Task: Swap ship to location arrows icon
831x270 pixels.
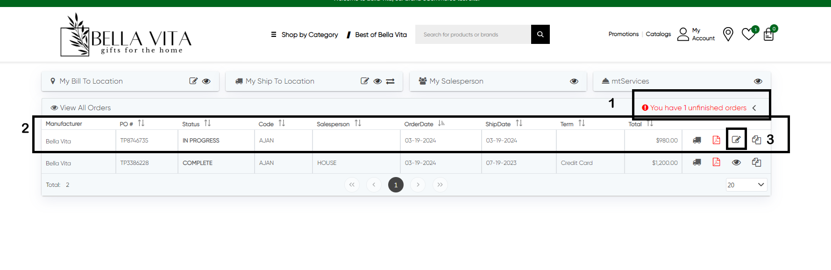Action: pos(390,81)
